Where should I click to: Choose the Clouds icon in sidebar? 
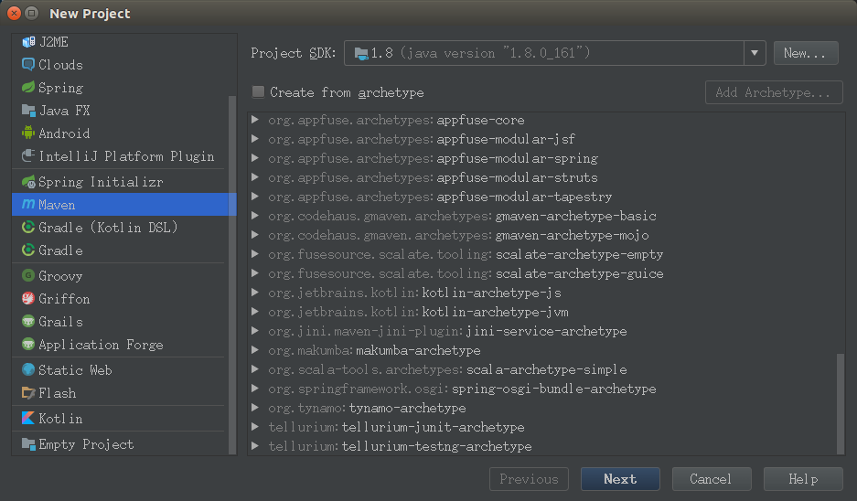28,65
